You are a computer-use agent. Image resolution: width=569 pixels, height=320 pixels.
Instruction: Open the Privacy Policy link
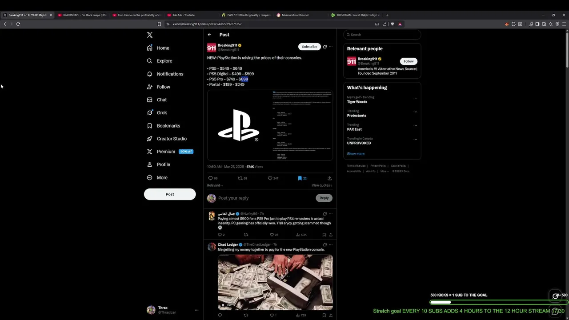378,166
